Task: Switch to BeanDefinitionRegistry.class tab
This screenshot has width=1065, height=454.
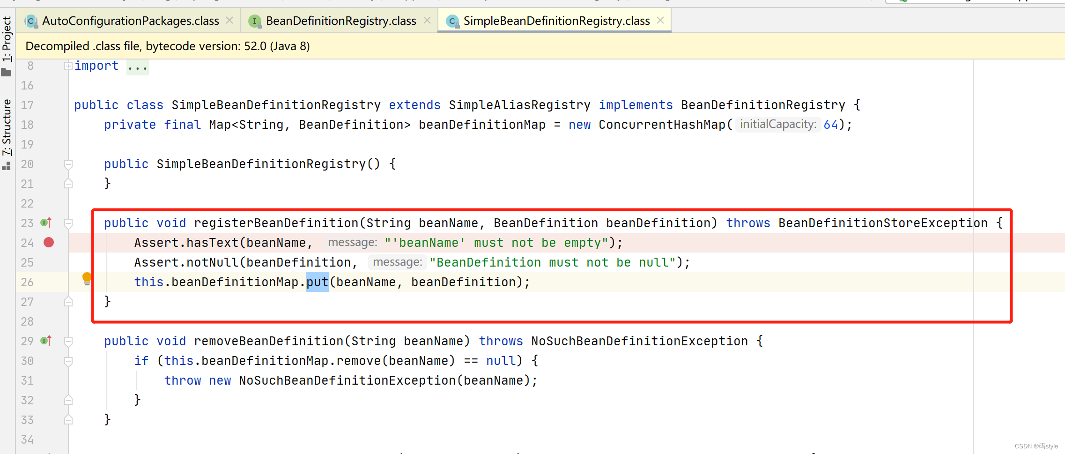Action: tap(341, 21)
